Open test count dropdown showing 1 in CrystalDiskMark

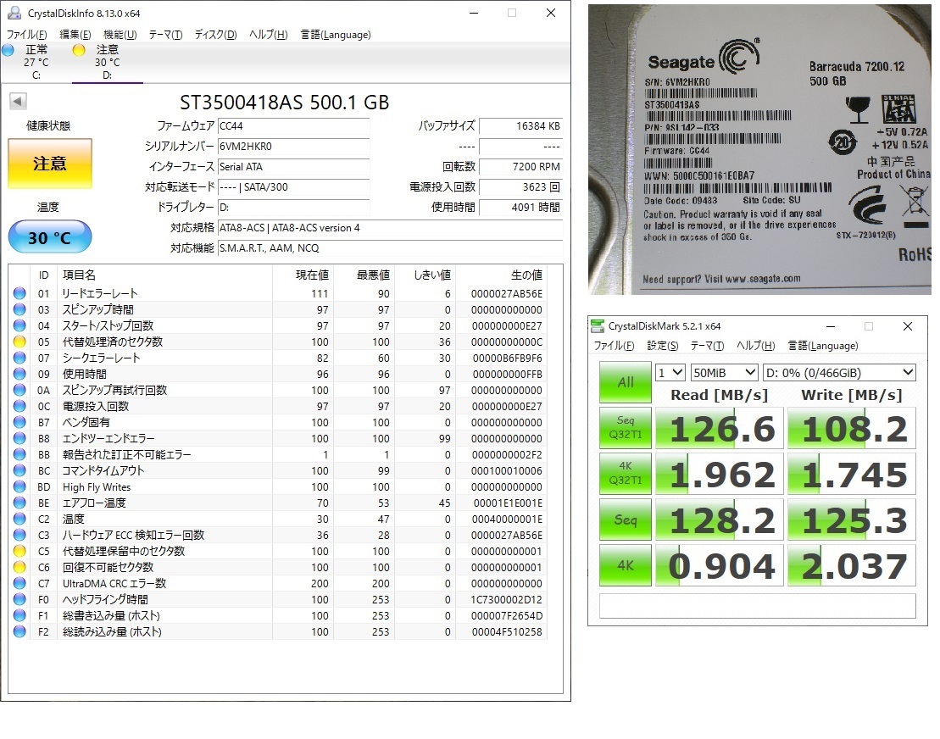click(x=670, y=373)
